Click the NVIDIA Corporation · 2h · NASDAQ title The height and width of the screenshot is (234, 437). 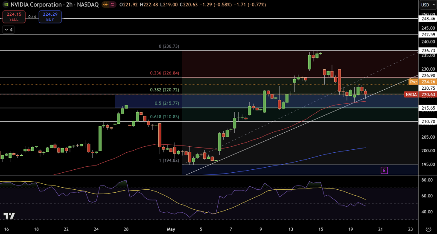(x=55, y=4)
